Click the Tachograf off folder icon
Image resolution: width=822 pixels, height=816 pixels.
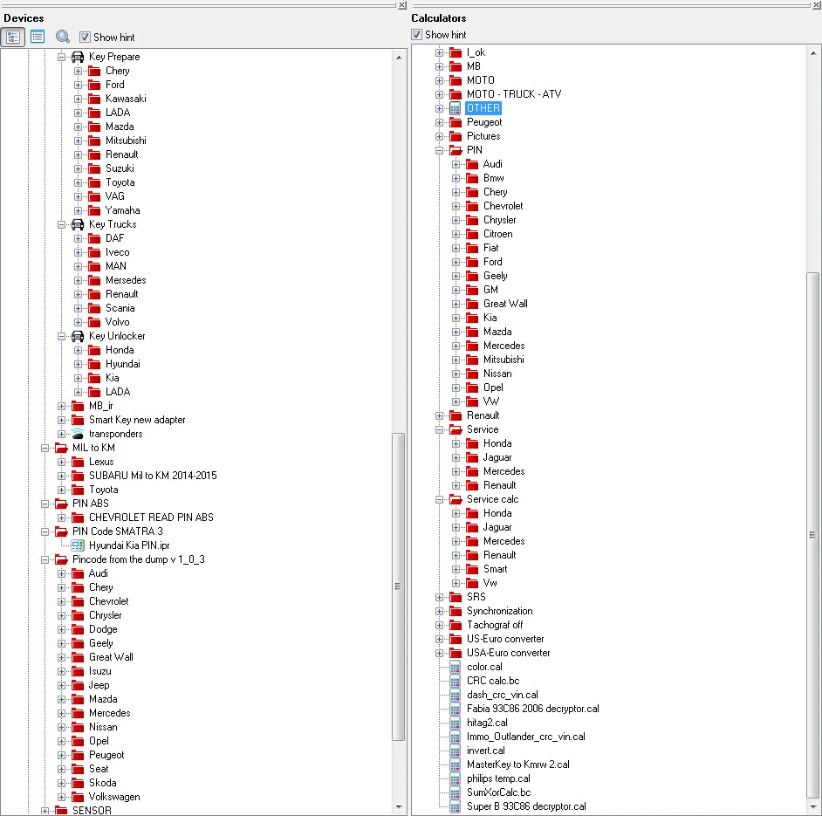[x=456, y=625]
